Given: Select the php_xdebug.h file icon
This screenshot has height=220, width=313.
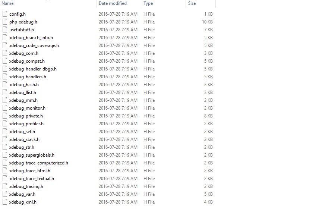Looking at the screenshot, I should pyautogui.click(x=5, y=22).
